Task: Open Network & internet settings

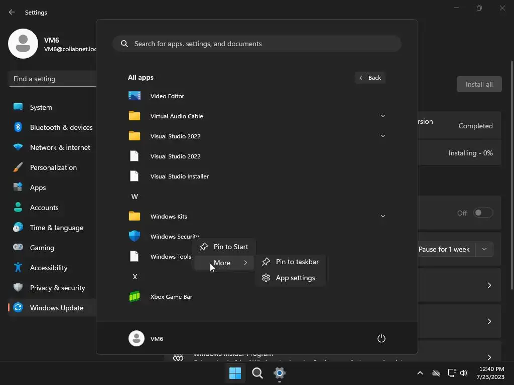Action: [52, 147]
